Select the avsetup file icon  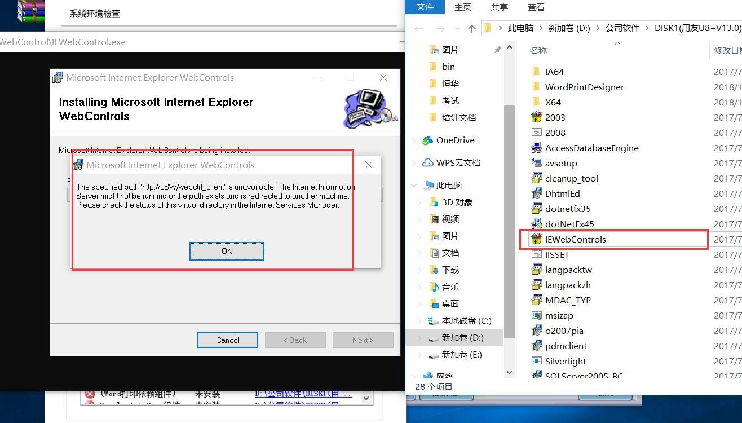click(537, 163)
